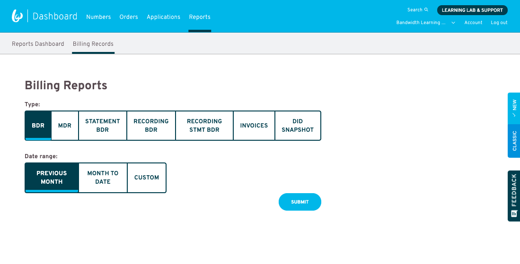Click the Log out link
Image resolution: width=520 pixels, height=264 pixels.
pyautogui.click(x=499, y=23)
